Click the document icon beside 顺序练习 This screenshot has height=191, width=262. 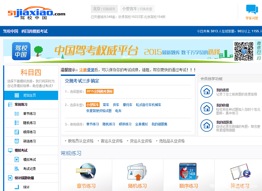coord(17,132)
